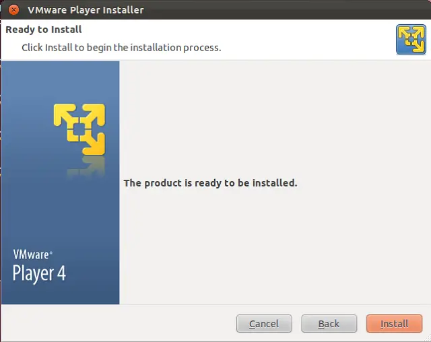The image size is (431, 342).
Task: Click 'The product is ready to be installed.' message
Action: [x=210, y=183]
